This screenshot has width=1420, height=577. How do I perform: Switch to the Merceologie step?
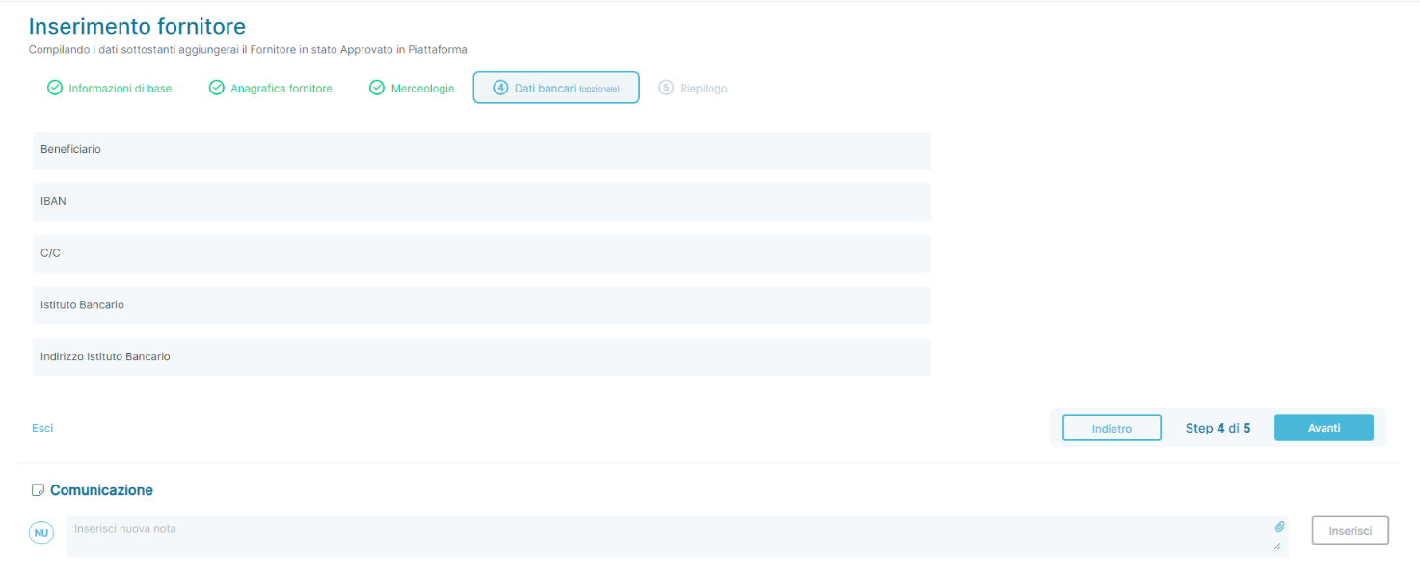tap(412, 88)
